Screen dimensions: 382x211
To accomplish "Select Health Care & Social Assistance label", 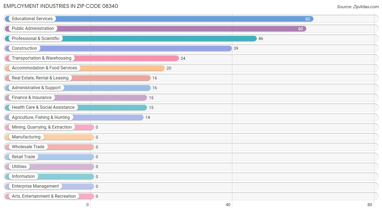I will point(43,107).
